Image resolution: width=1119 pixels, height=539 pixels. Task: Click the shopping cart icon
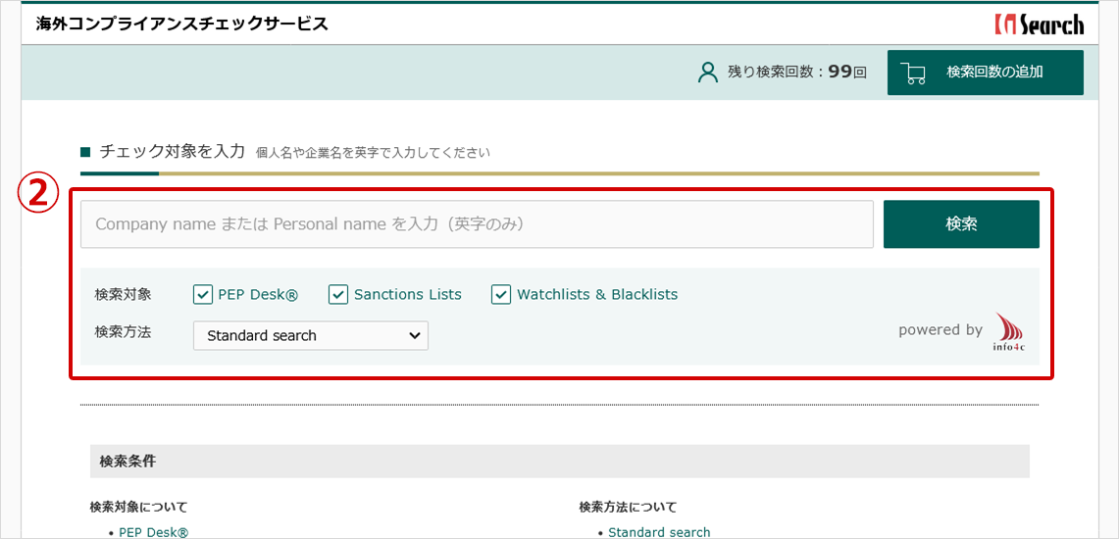pyautogui.click(x=913, y=73)
